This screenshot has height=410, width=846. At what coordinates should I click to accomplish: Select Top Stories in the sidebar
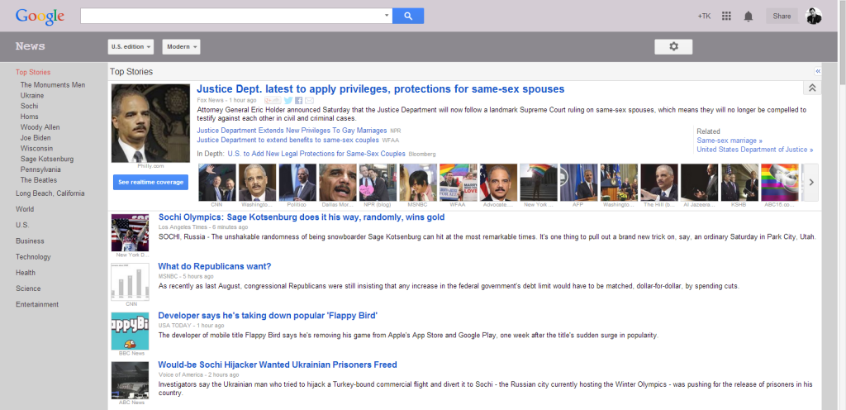pos(33,72)
